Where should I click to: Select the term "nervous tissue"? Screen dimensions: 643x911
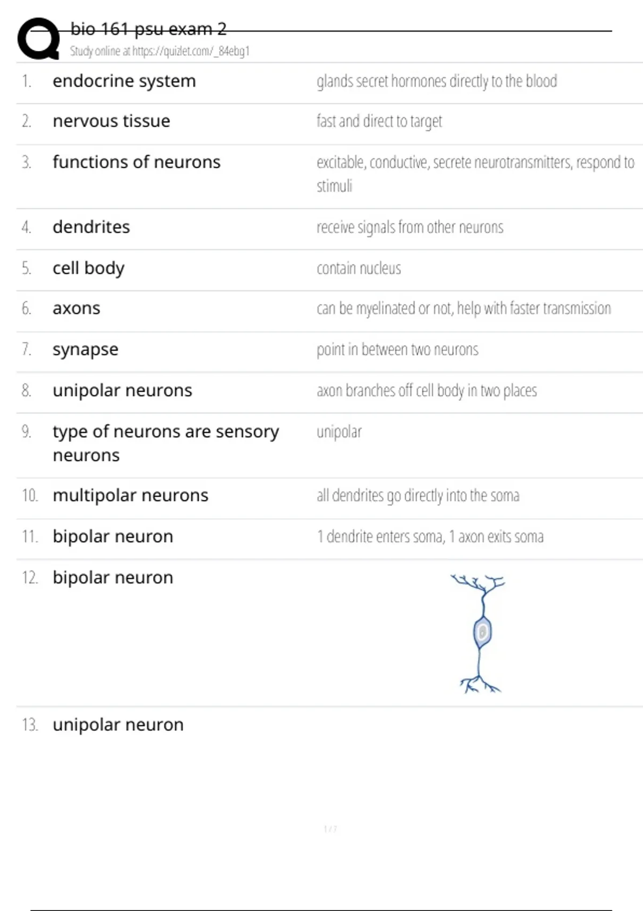click(x=111, y=122)
